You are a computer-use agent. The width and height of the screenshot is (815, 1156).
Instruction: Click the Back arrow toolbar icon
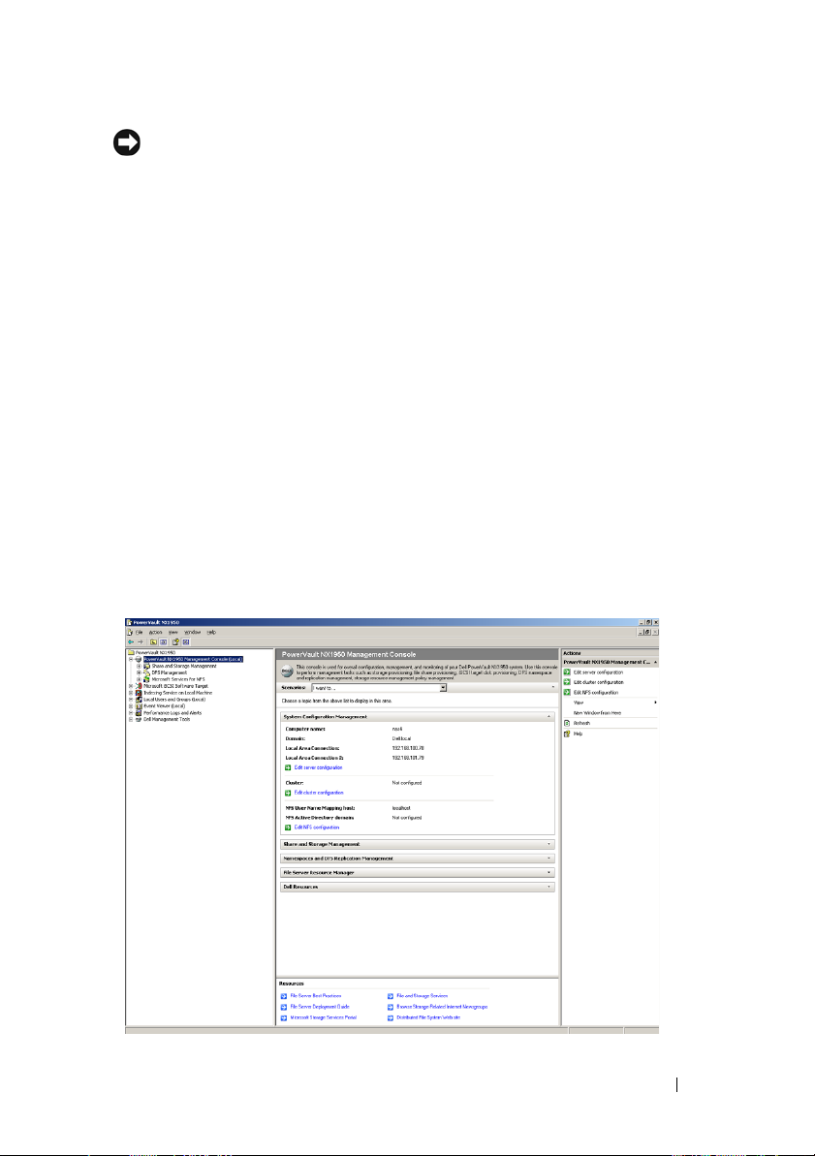pos(131,642)
